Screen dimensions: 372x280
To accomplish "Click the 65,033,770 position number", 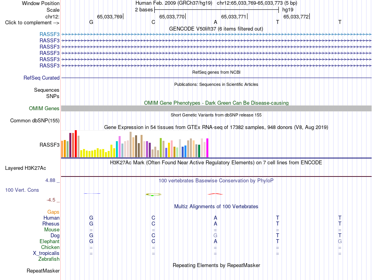I will pos(172,16).
